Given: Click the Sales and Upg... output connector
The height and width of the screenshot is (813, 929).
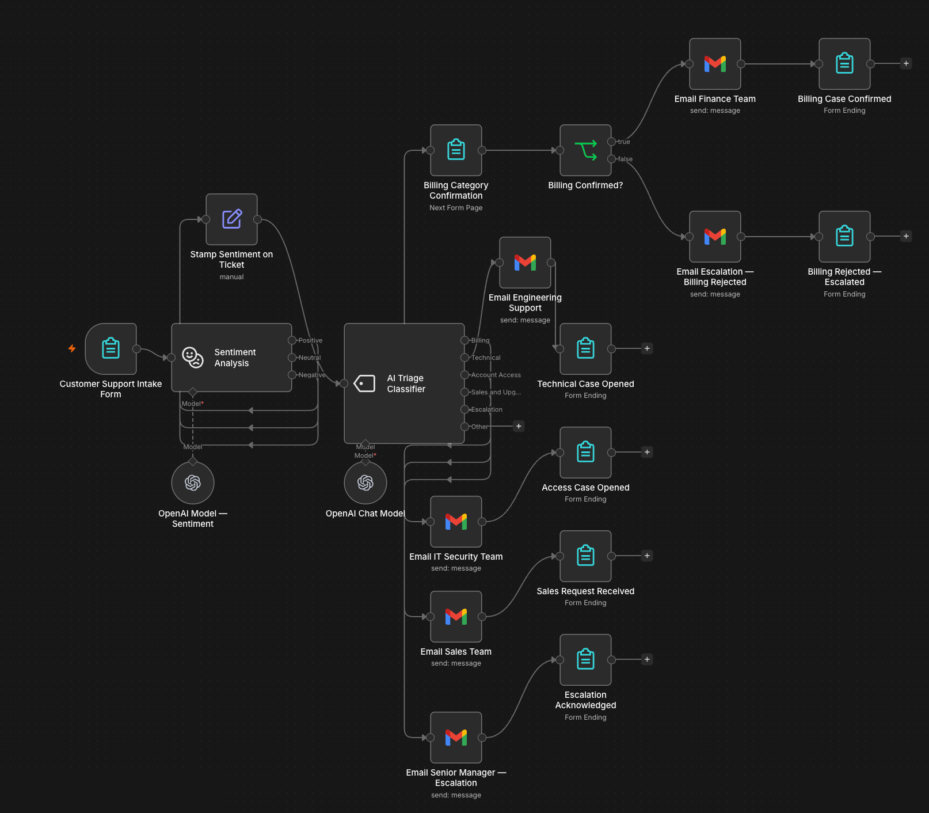Looking at the screenshot, I should [x=464, y=392].
